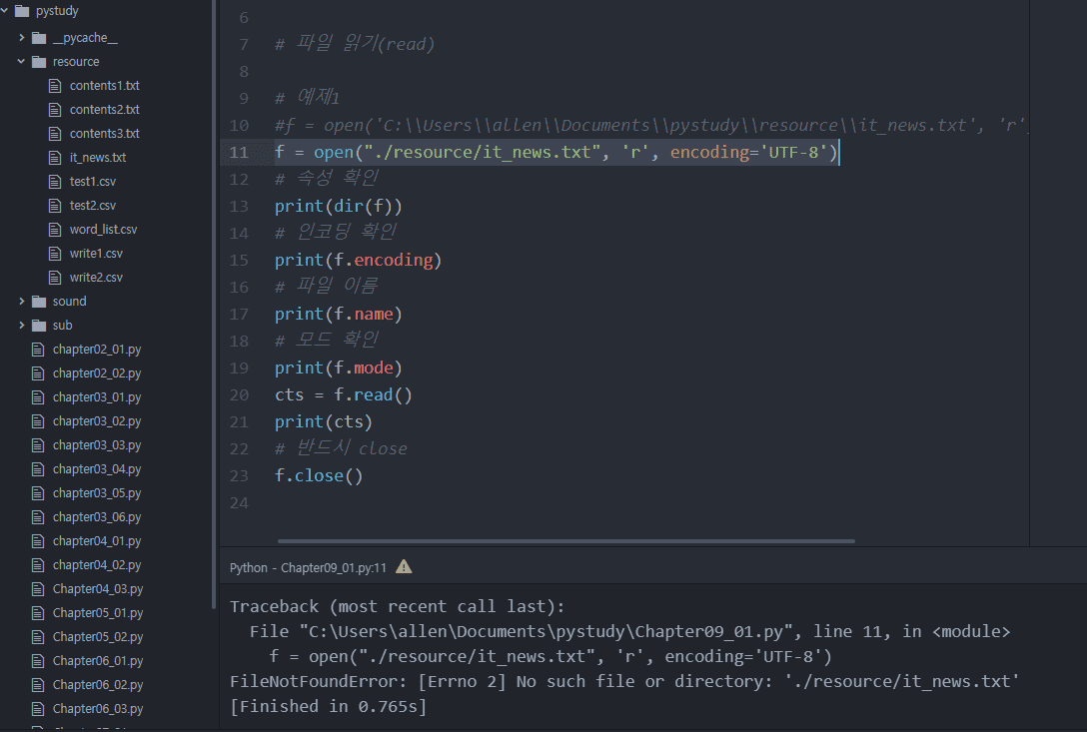The width and height of the screenshot is (1087, 732).
Task: Click file icon next to contents3.txt
Action: [56, 133]
